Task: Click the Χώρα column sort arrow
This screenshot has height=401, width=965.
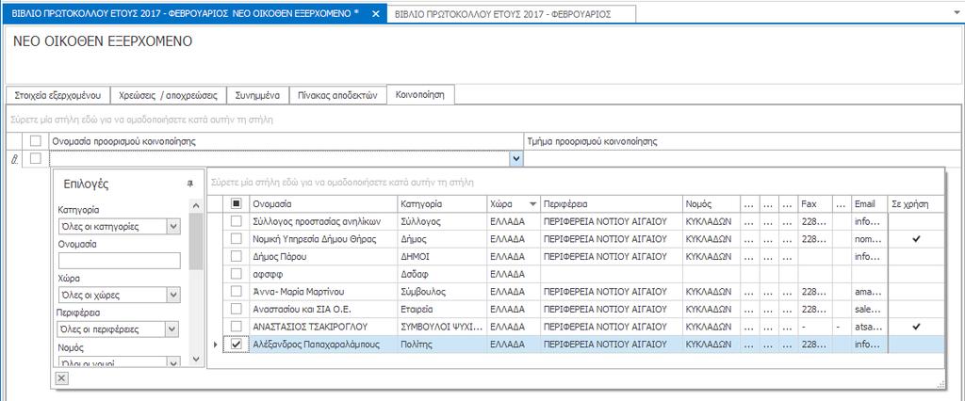Action: click(532, 203)
